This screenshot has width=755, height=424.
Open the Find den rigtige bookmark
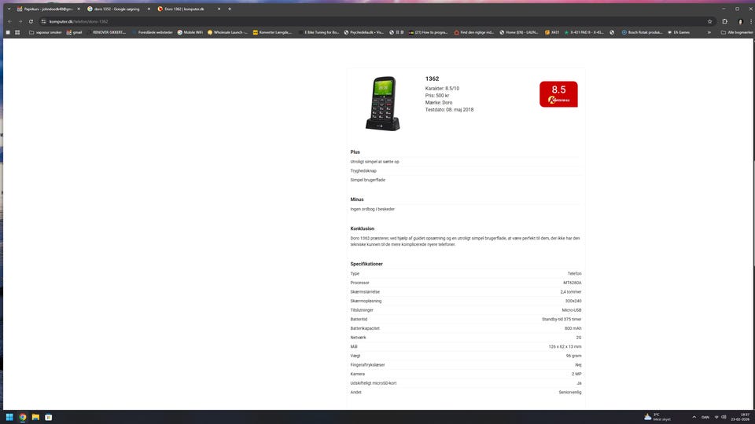pos(474,33)
